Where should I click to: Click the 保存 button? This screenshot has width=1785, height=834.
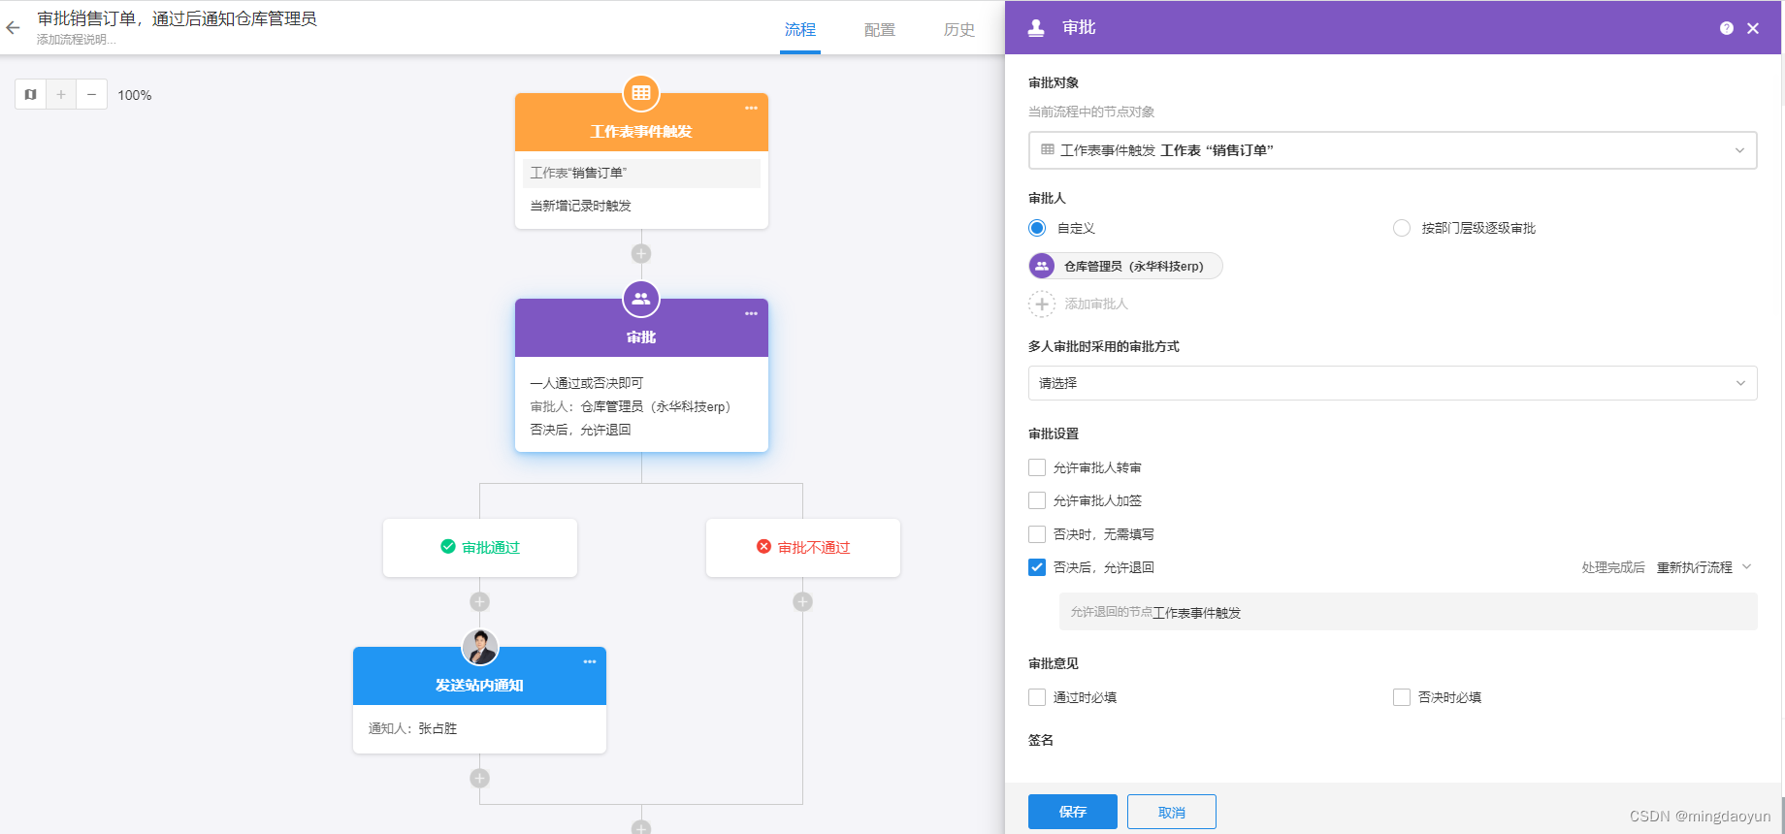click(1073, 812)
